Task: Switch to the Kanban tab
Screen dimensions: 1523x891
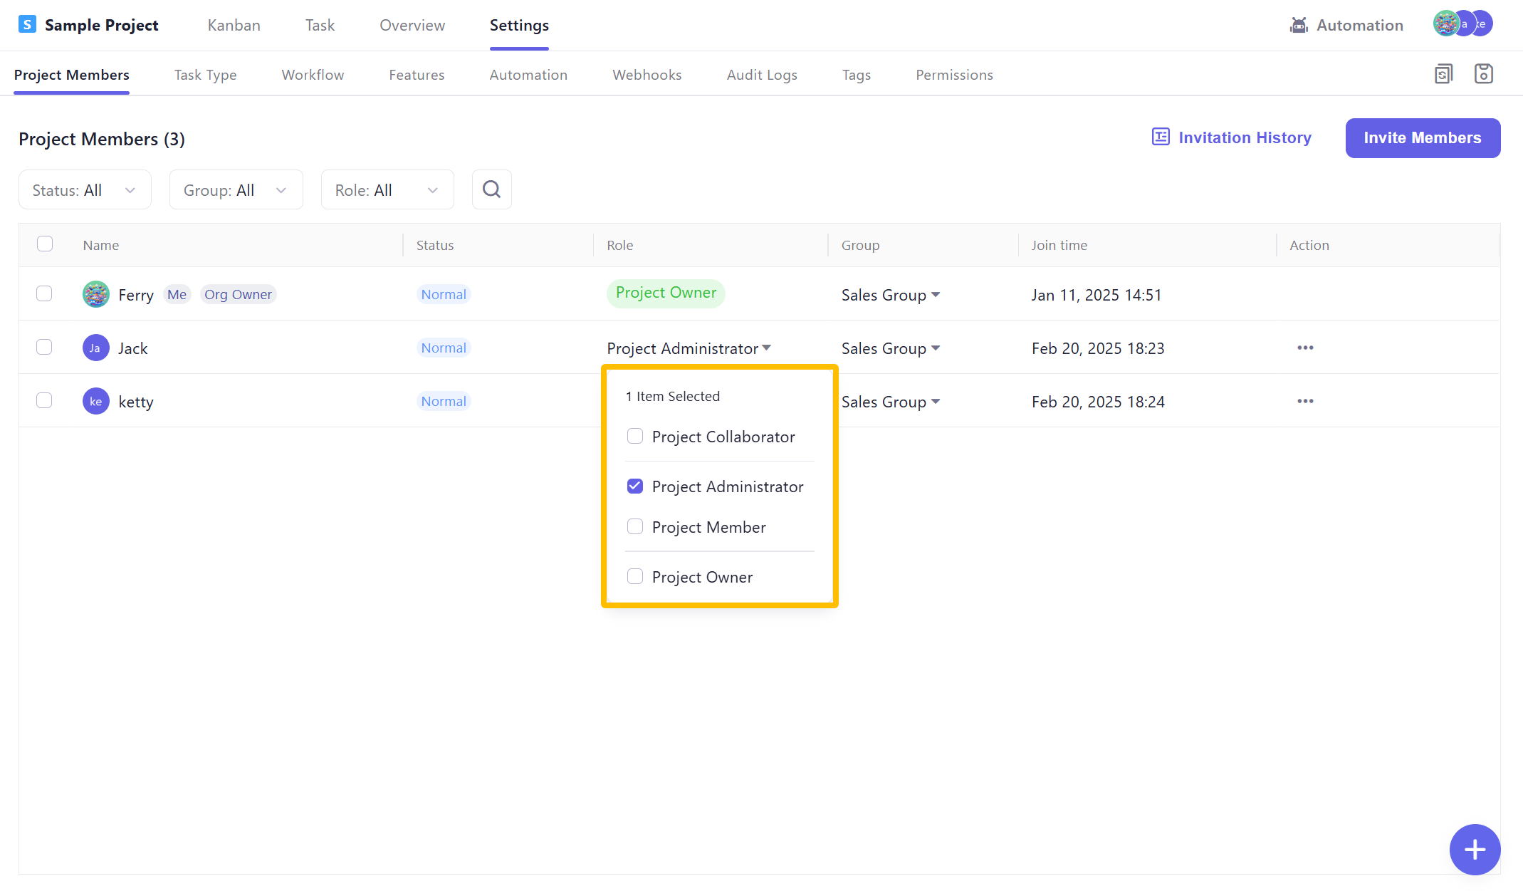Action: 234,26
